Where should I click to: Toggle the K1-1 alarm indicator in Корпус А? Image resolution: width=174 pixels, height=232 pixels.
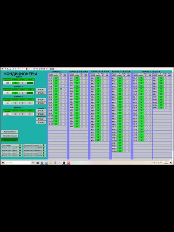(65, 78)
